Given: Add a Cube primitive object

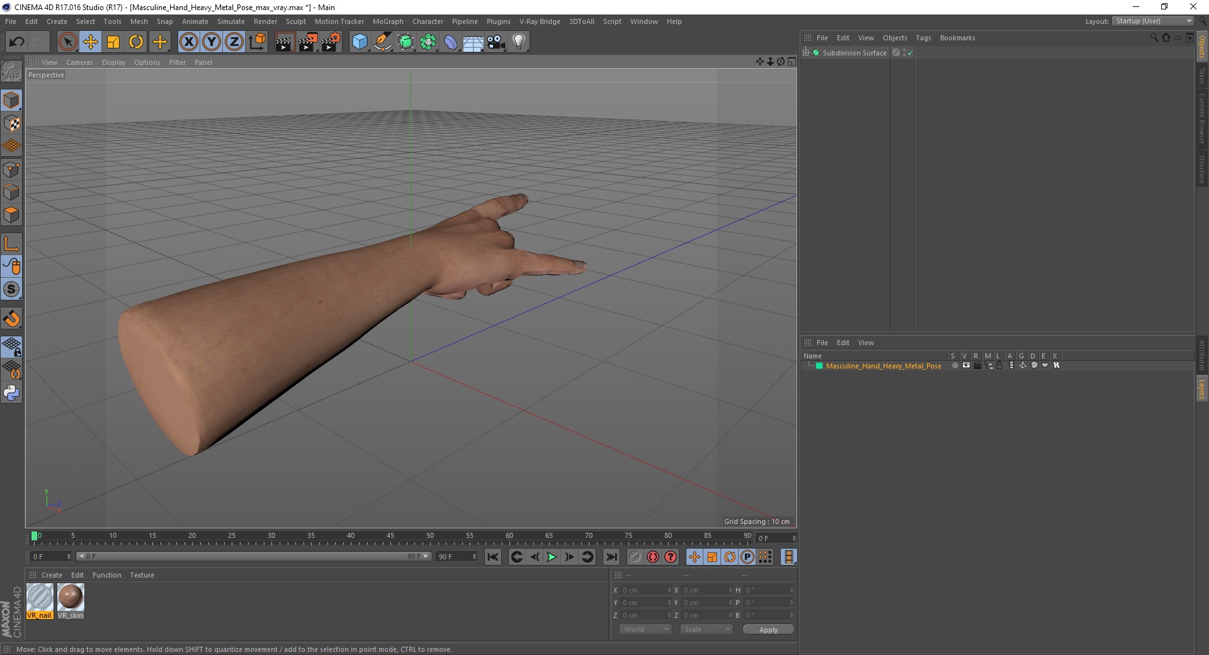Looking at the screenshot, I should 360,42.
